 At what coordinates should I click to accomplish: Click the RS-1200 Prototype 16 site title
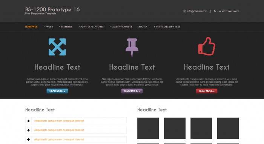[52, 9]
